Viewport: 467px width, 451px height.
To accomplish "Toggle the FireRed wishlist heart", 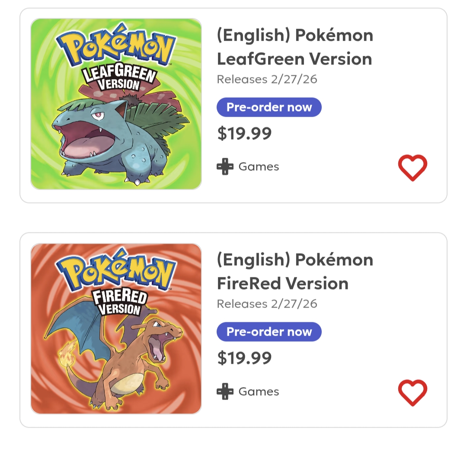I will click(412, 393).
